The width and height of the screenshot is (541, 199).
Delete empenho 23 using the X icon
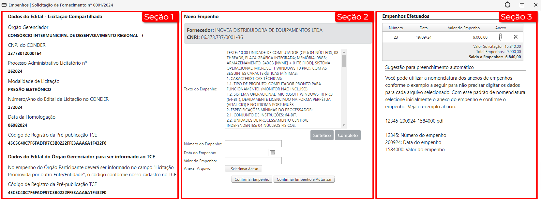516,37
